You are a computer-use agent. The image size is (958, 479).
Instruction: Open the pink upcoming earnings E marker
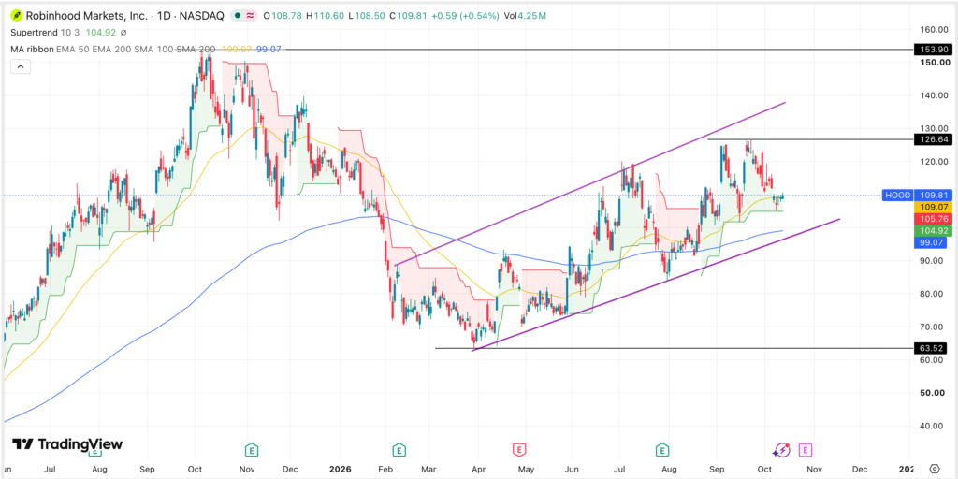coord(806,451)
